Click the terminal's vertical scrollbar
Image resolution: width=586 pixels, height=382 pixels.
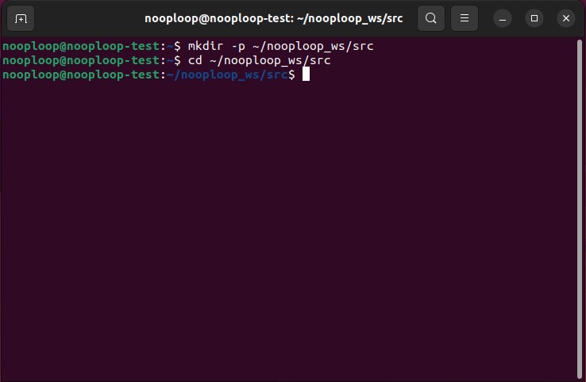(582, 206)
